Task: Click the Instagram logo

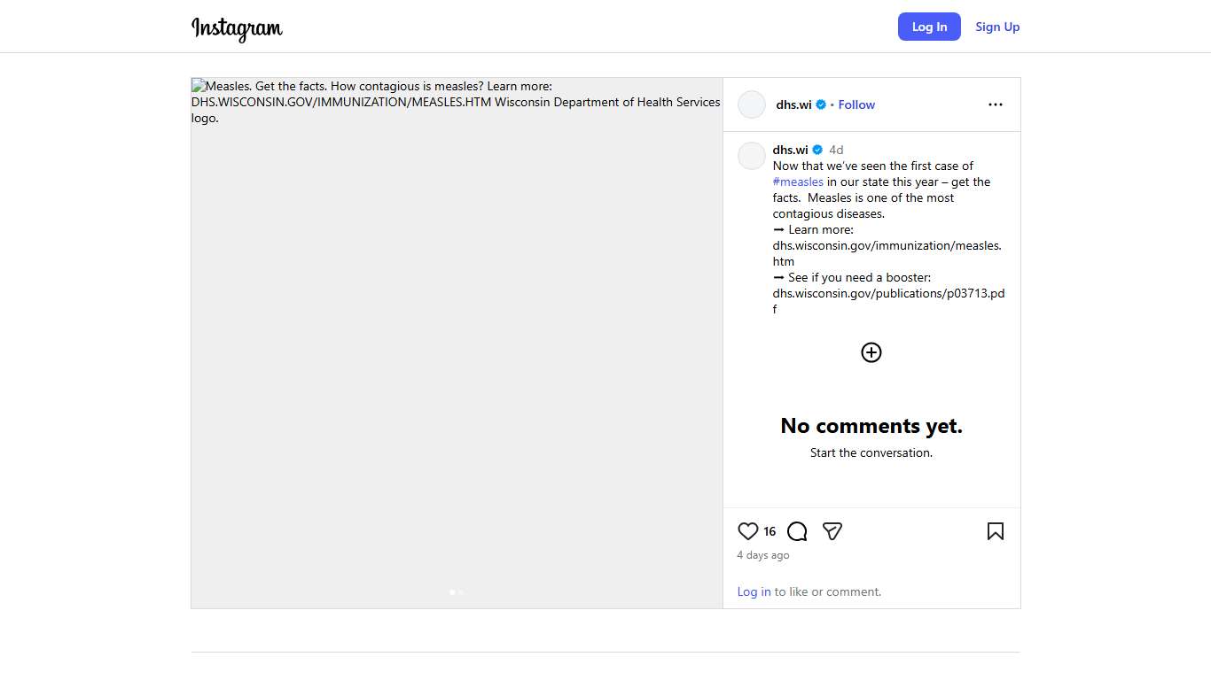Action: [237, 27]
